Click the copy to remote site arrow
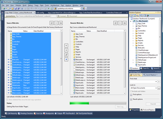Screen dimensions: 163x119 [66, 45]
